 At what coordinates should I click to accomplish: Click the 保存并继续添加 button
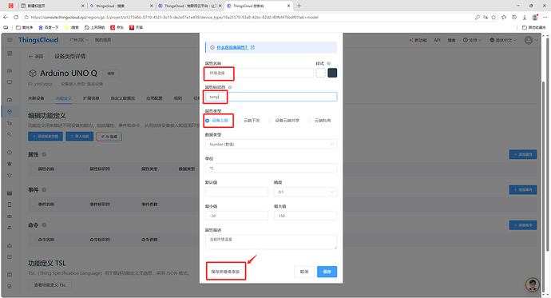[225, 272]
